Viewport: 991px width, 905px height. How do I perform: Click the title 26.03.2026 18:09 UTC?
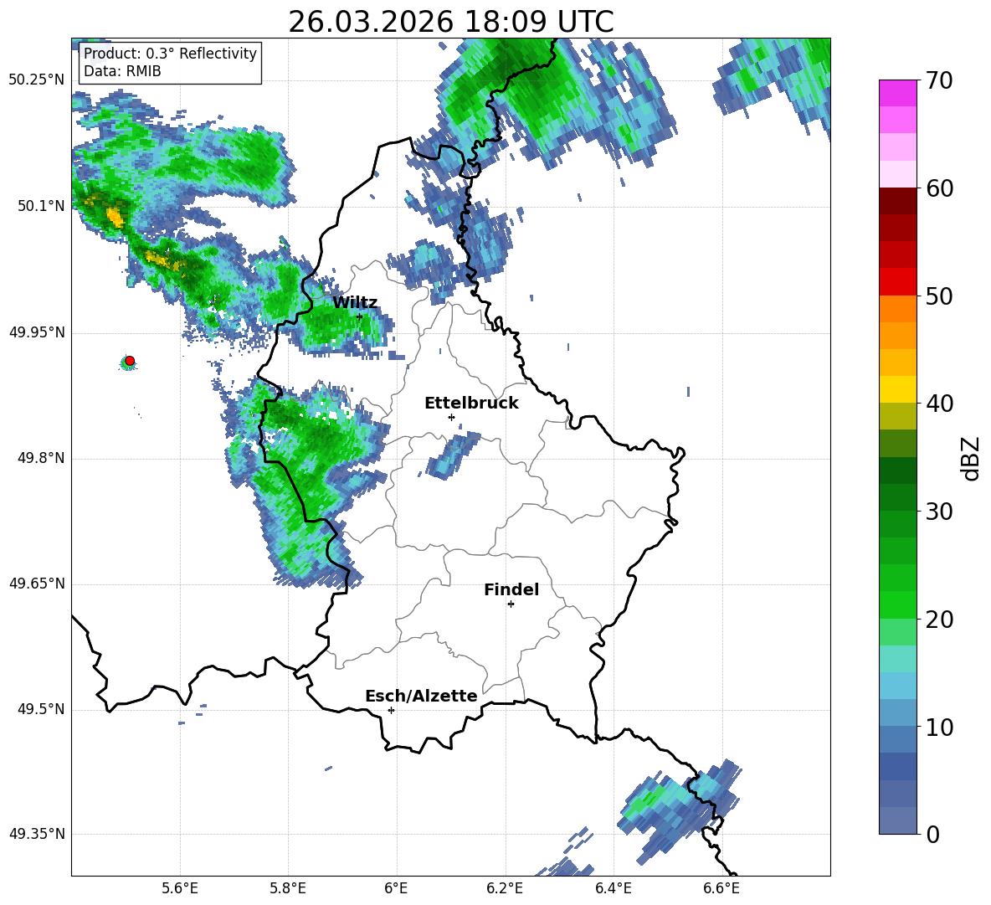[x=450, y=22]
